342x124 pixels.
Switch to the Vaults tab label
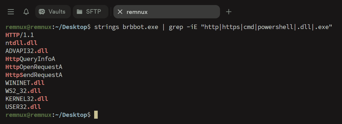pyautogui.click(x=57, y=12)
